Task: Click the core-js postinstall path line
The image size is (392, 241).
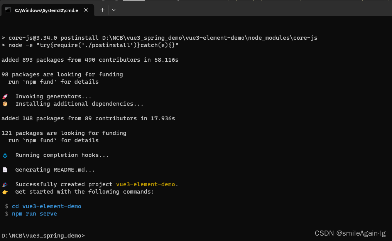Action: (x=159, y=38)
